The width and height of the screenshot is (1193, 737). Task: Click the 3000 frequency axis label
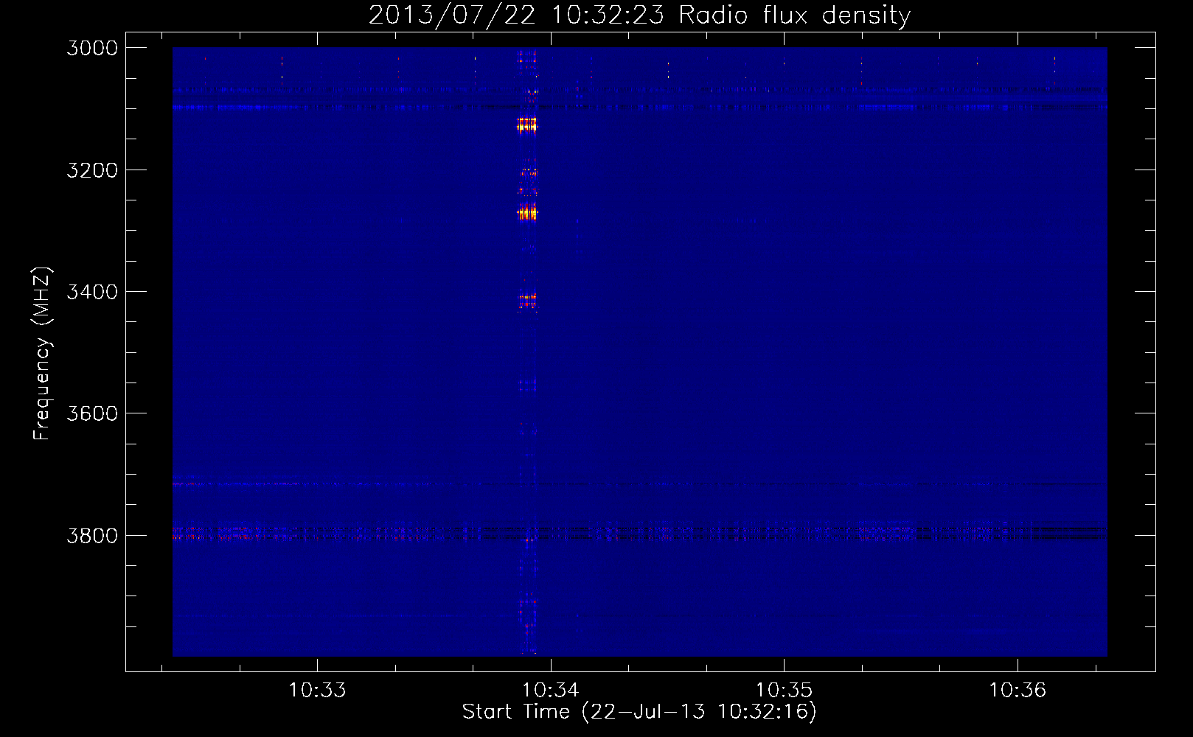(x=92, y=48)
